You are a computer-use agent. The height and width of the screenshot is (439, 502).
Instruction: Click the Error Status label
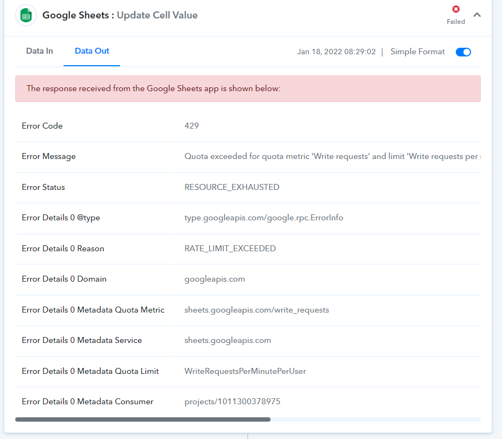click(43, 187)
